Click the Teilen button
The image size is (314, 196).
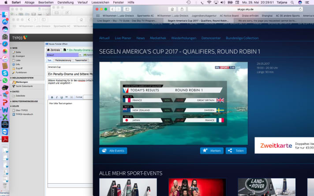[236, 151]
